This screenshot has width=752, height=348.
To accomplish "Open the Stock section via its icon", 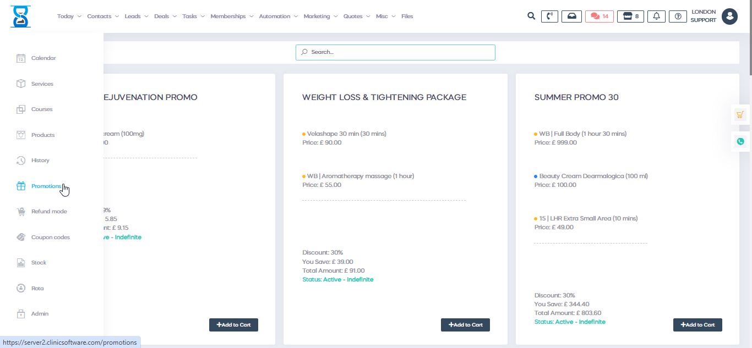I will pos(21,262).
